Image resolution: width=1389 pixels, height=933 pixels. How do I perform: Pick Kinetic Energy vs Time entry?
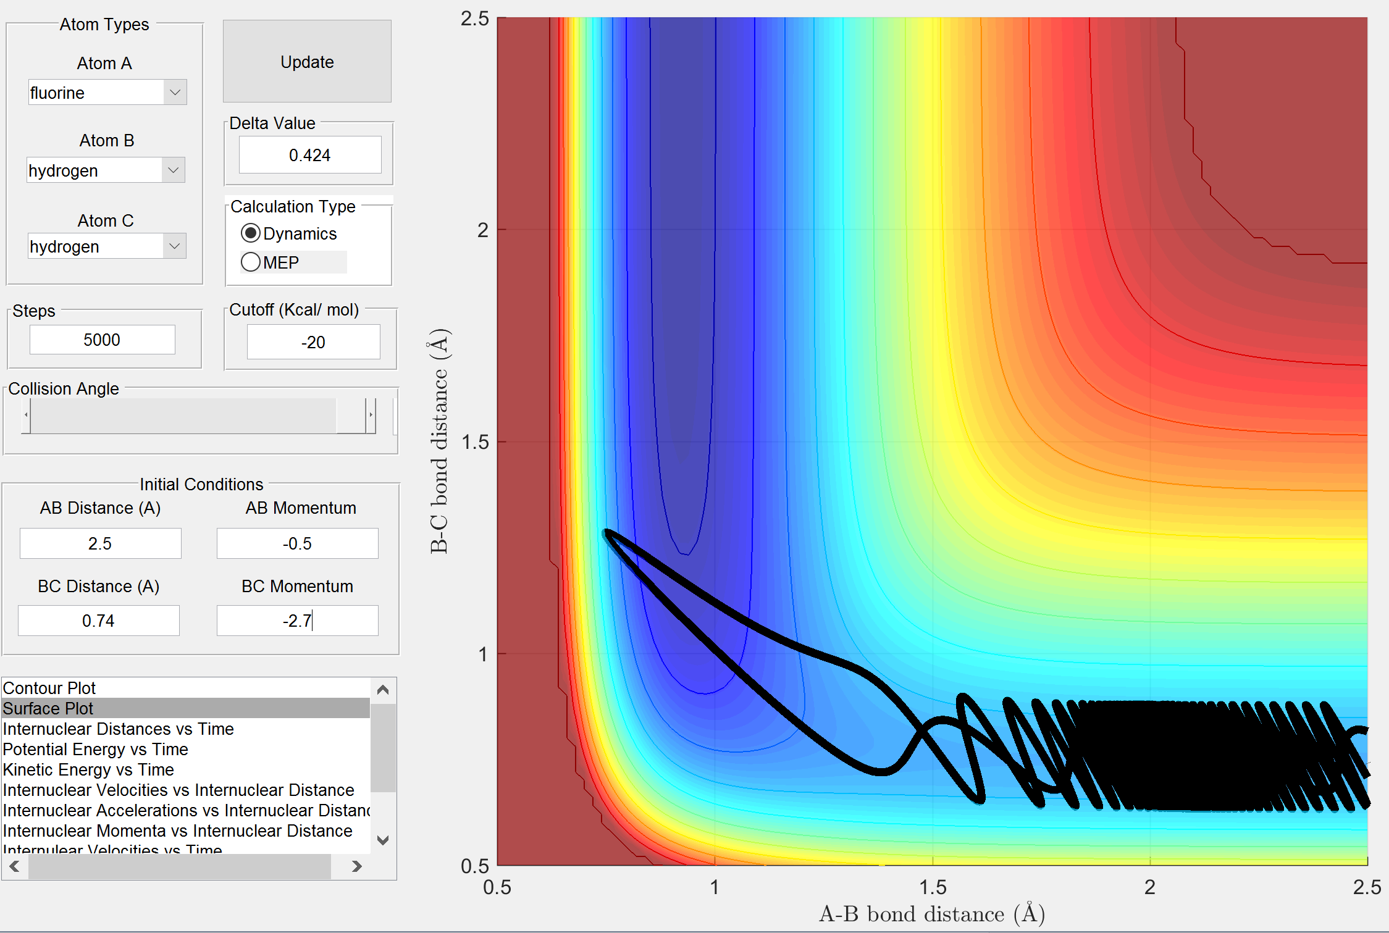click(88, 769)
